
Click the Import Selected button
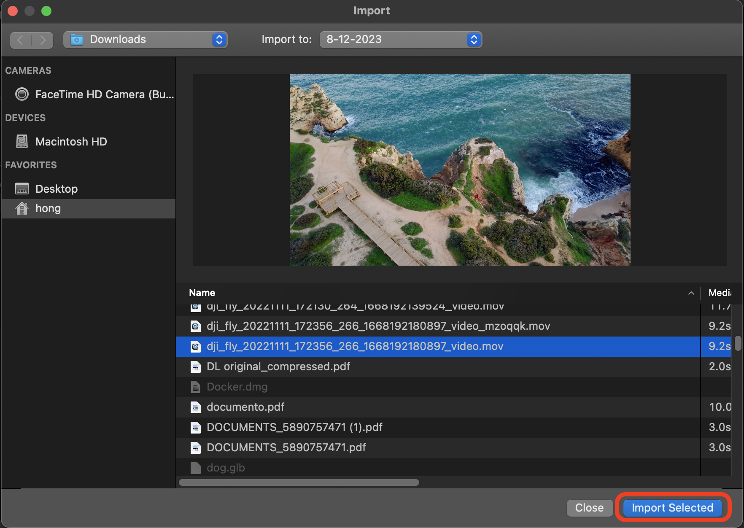(x=672, y=508)
